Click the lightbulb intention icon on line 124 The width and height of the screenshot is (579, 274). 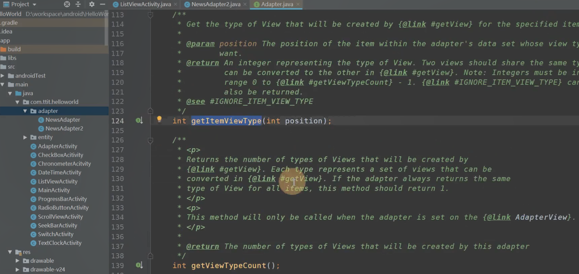[159, 119]
